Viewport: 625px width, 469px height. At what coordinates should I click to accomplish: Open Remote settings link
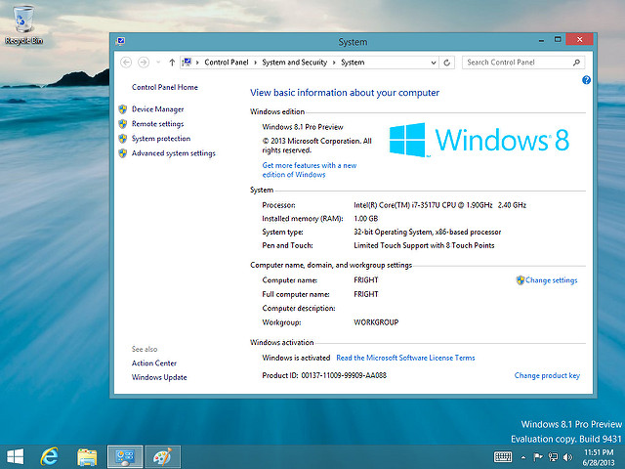coord(158,124)
